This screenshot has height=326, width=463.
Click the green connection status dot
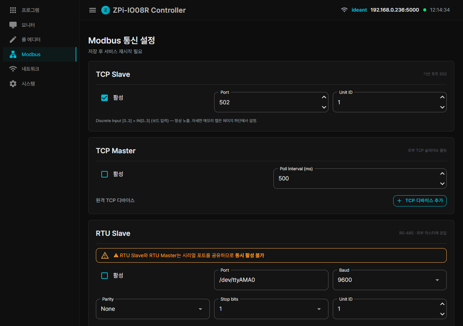[x=425, y=10]
